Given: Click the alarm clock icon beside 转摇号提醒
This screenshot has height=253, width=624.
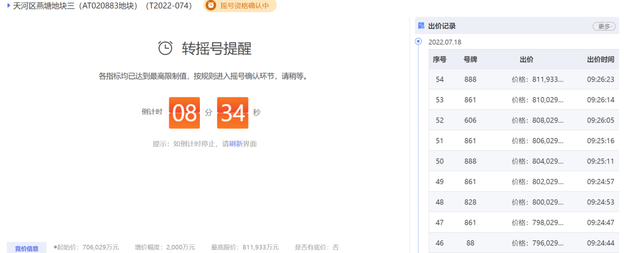Looking at the screenshot, I should coord(165,48).
